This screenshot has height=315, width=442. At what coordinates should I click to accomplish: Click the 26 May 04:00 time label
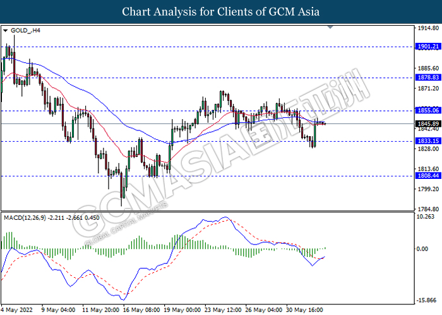pos(264,310)
